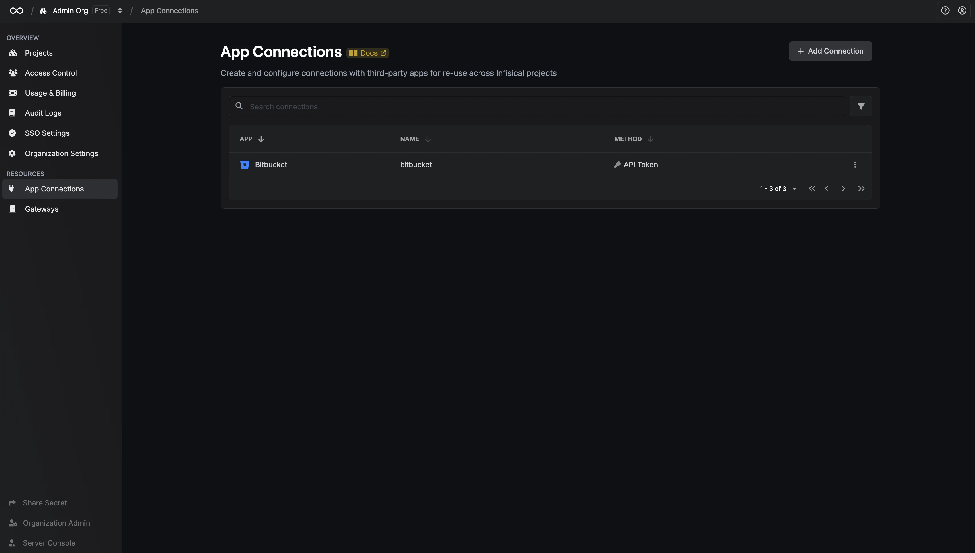Click the Free plan badge
Viewport: 975px width, 553px height.
[x=101, y=11]
